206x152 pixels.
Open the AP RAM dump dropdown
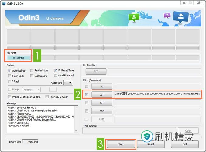(x=31, y=90)
